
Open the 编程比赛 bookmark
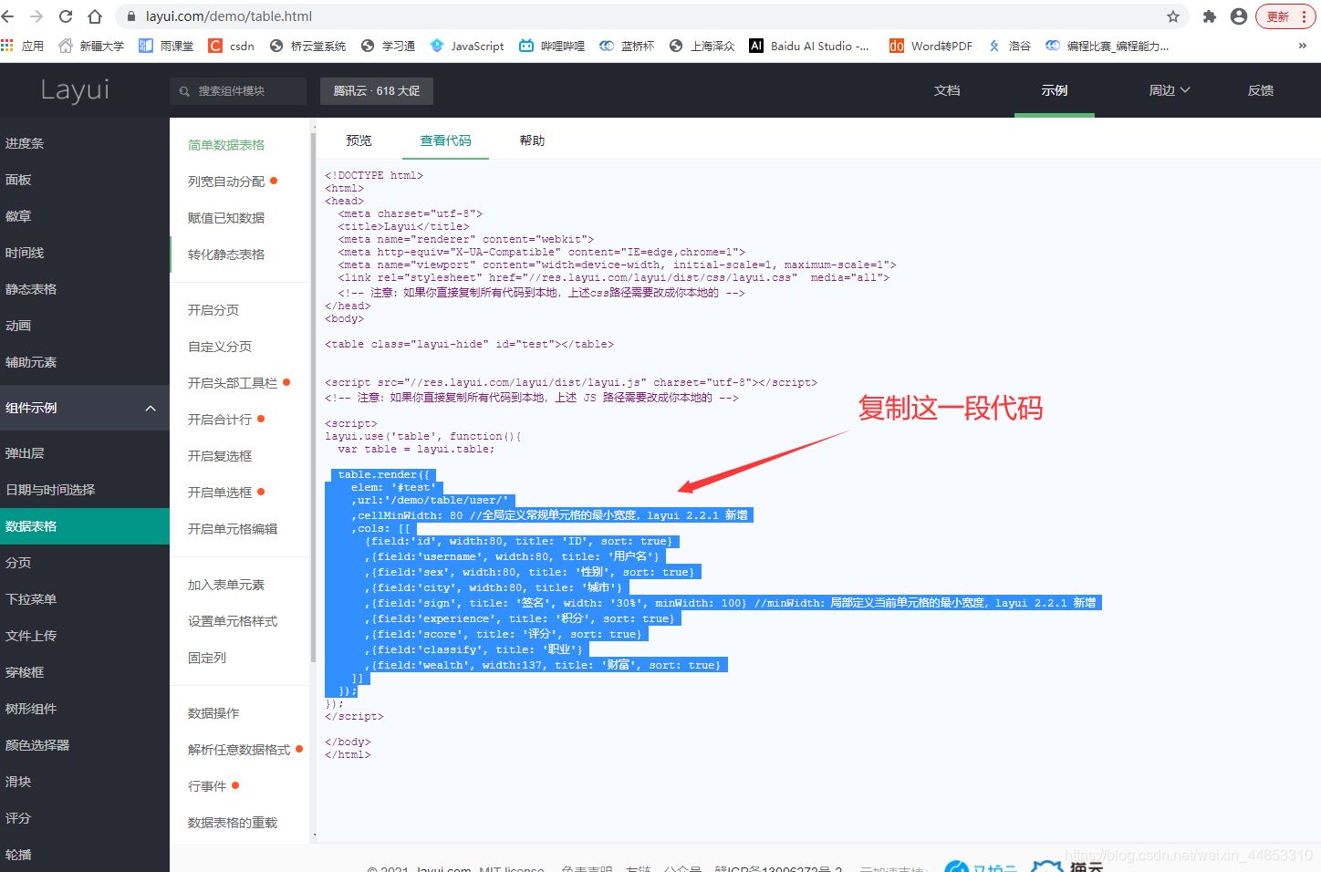click(x=1108, y=46)
